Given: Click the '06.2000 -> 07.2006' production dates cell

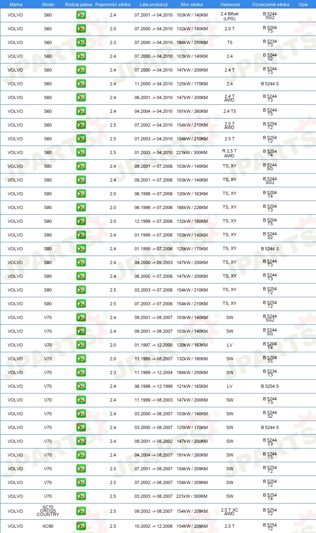Looking at the screenshot, I should tap(154, 277).
